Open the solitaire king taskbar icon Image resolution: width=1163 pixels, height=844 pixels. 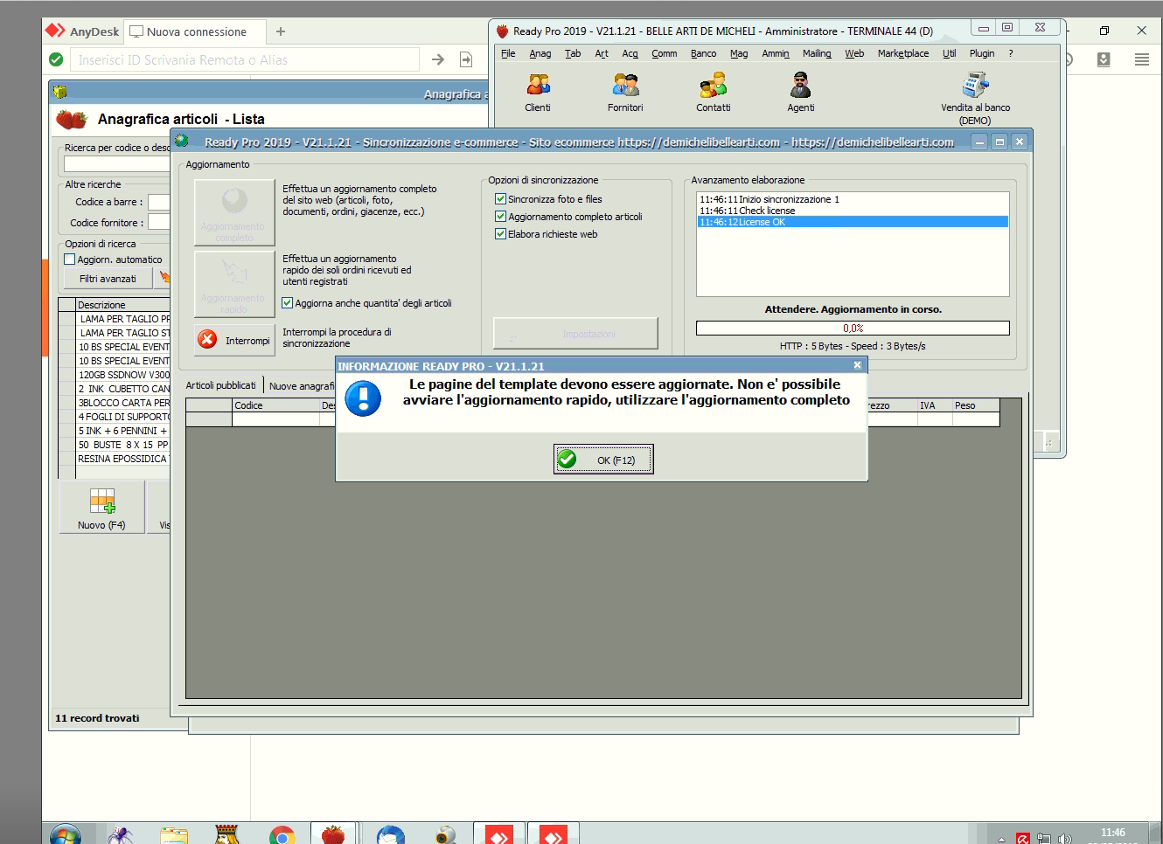(x=226, y=834)
